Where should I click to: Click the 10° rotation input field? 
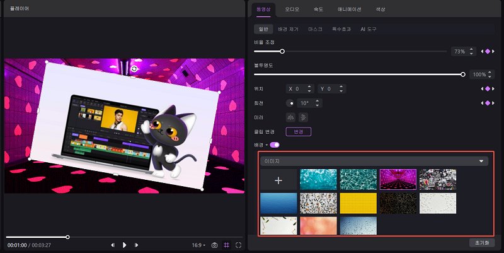[309, 103]
